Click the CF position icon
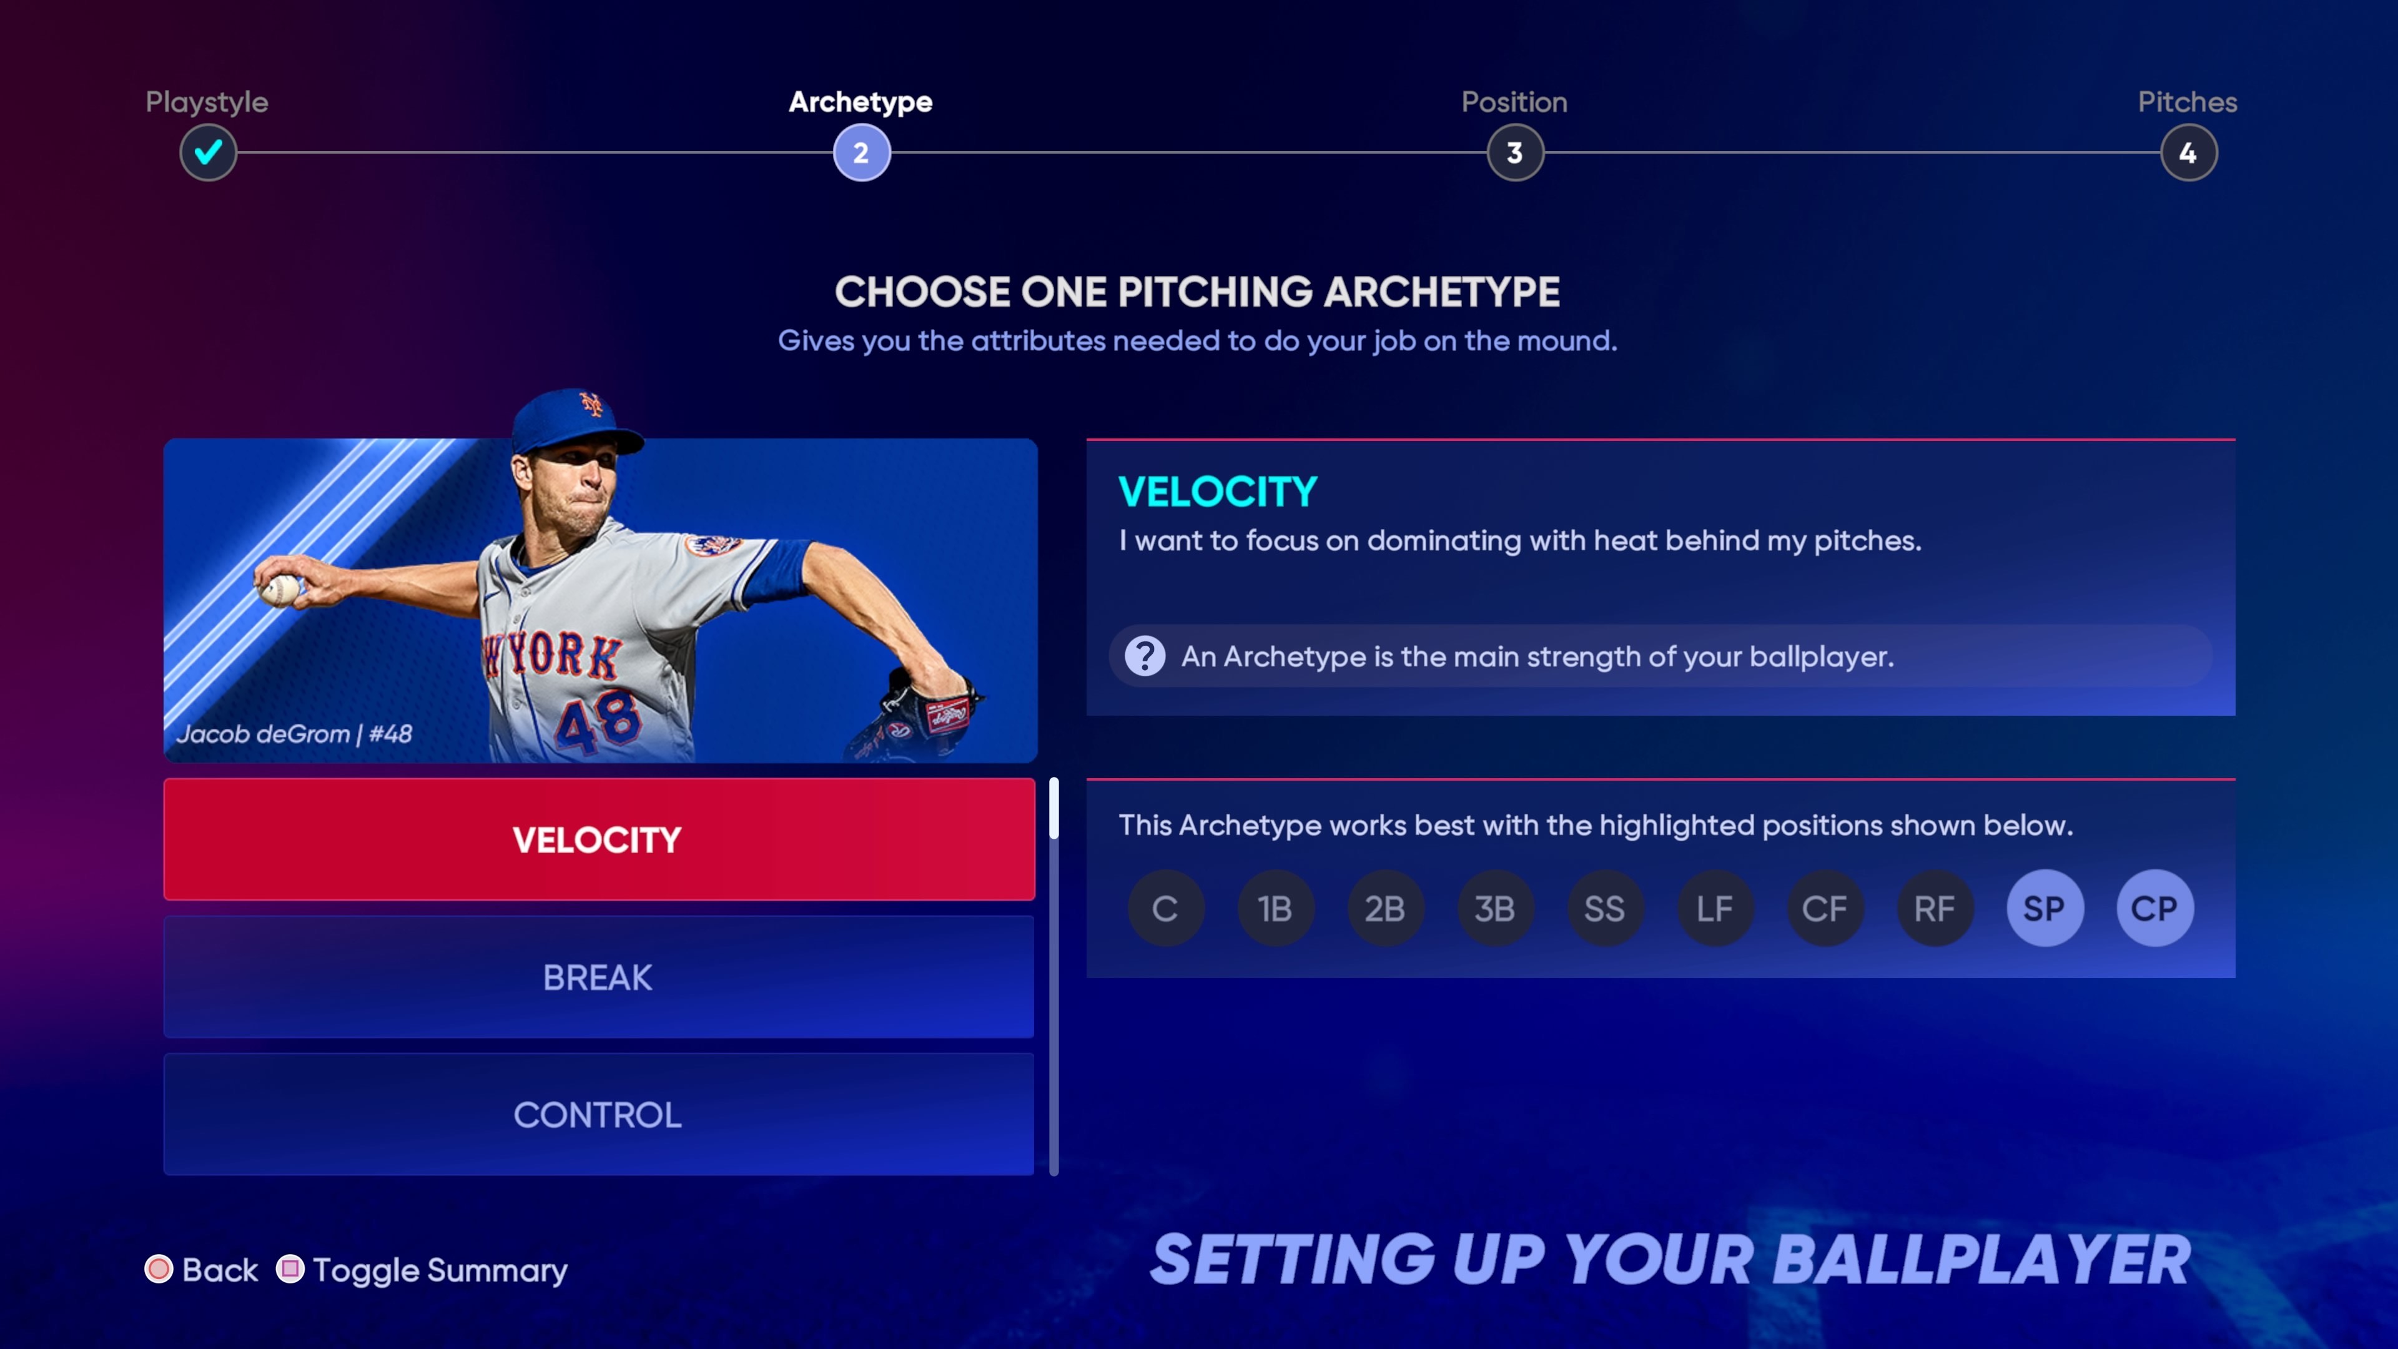Image resolution: width=2398 pixels, height=1349 pixels. pyautogui.click(x=1823, y=907)
